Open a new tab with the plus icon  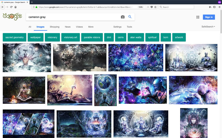(32, 2)
